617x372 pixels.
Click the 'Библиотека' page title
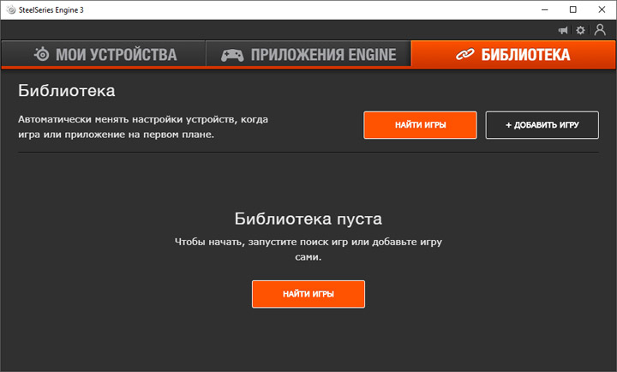click(67, 91)
